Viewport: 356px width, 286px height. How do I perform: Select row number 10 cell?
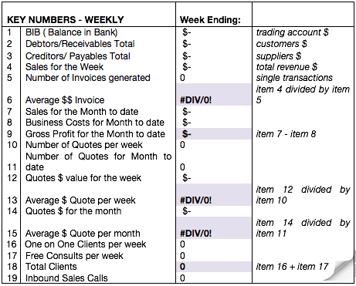pyautogui.click(x=12, y=145)
